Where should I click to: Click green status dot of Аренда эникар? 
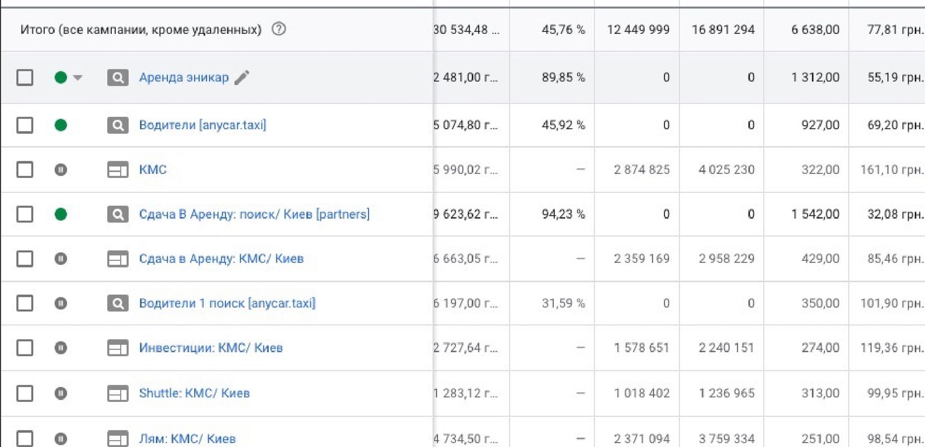tap(61, 77)
